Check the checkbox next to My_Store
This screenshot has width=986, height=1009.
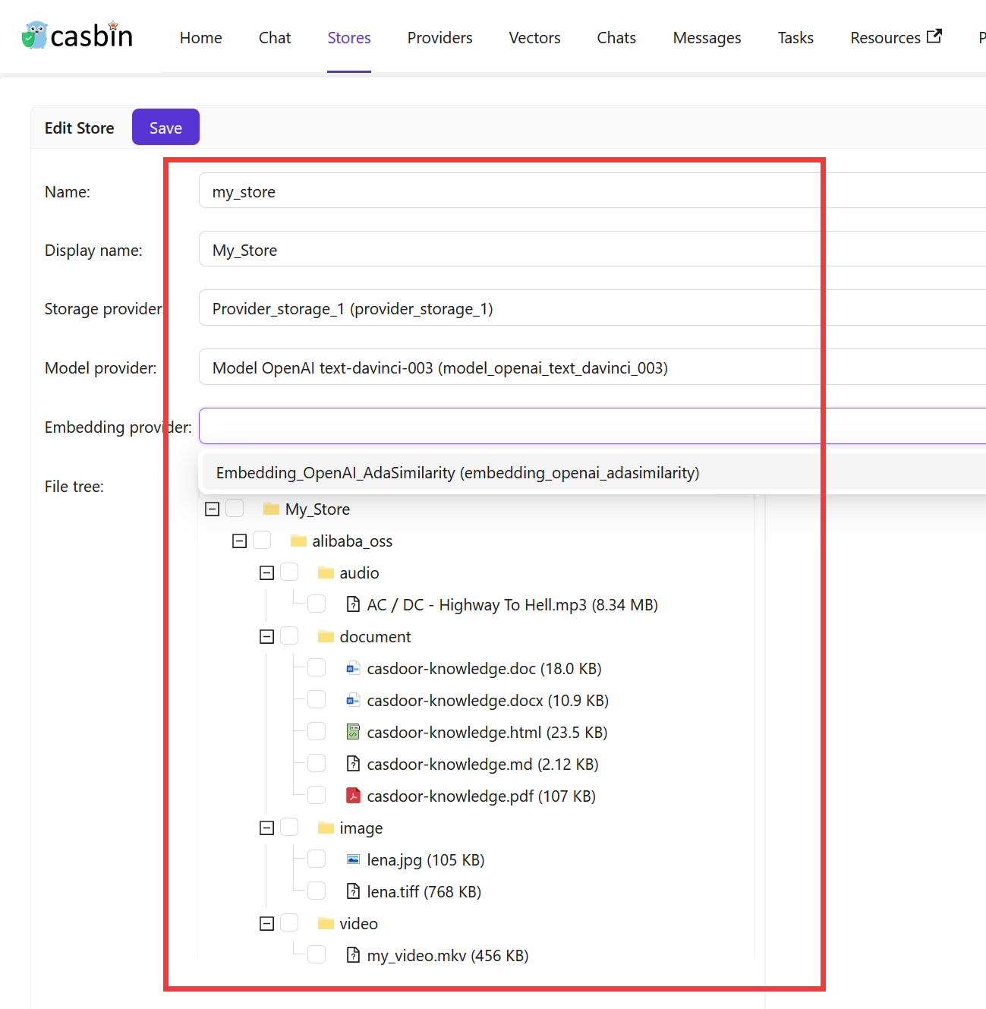coord(235,507)
